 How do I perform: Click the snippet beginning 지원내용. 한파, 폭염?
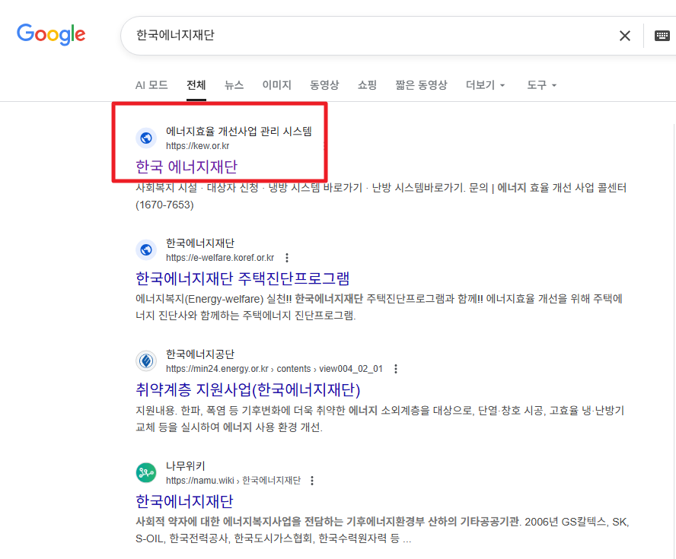(381, 418)
